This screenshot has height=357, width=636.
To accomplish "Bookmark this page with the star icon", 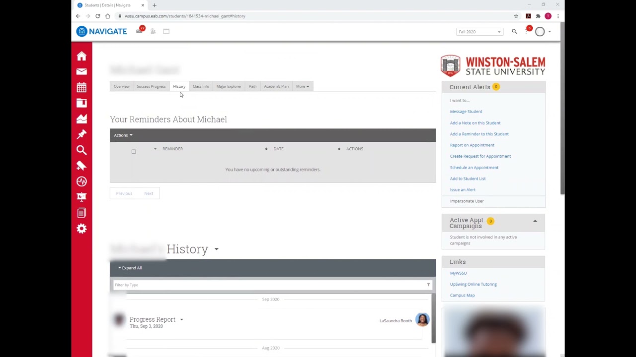I will click(x=516, y=16).
